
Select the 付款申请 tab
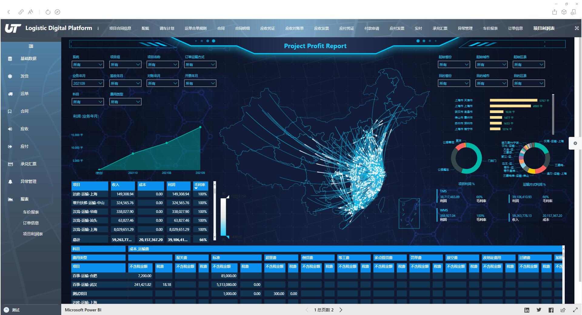click(372, 28)
